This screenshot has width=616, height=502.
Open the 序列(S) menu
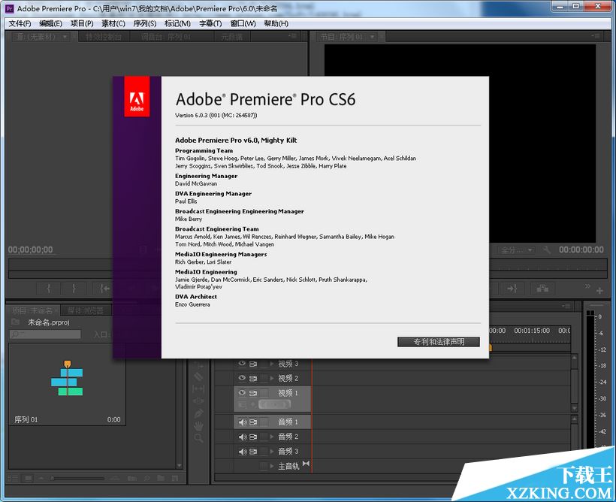(144, 23)
